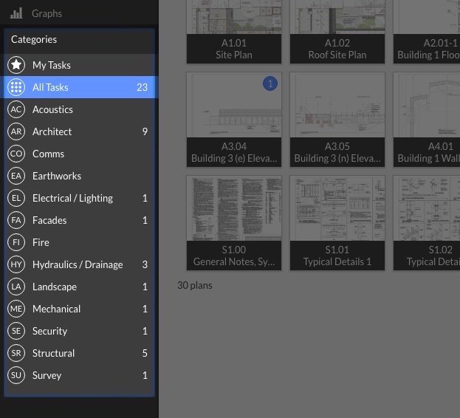Click the FI Fire circle icon
Image resolution: width=460 pixels, height=418 pixels.
pos(16,242)
